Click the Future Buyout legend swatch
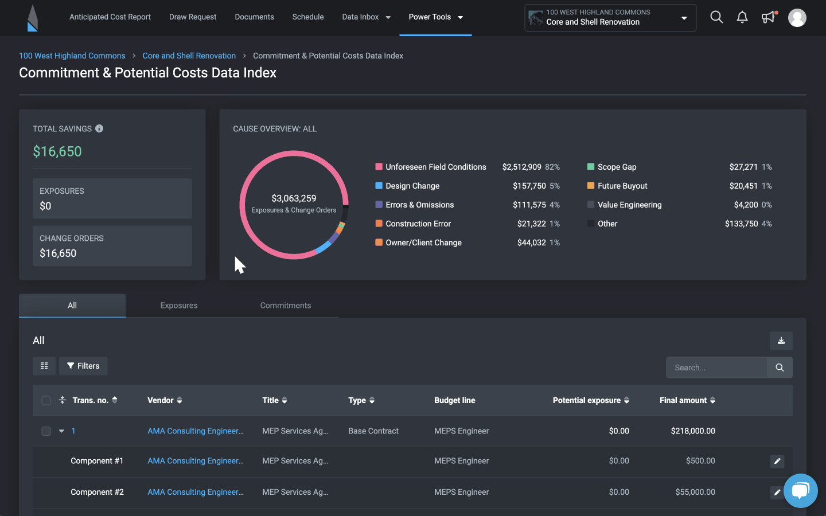826x516 pixels. tap(591, 186)
